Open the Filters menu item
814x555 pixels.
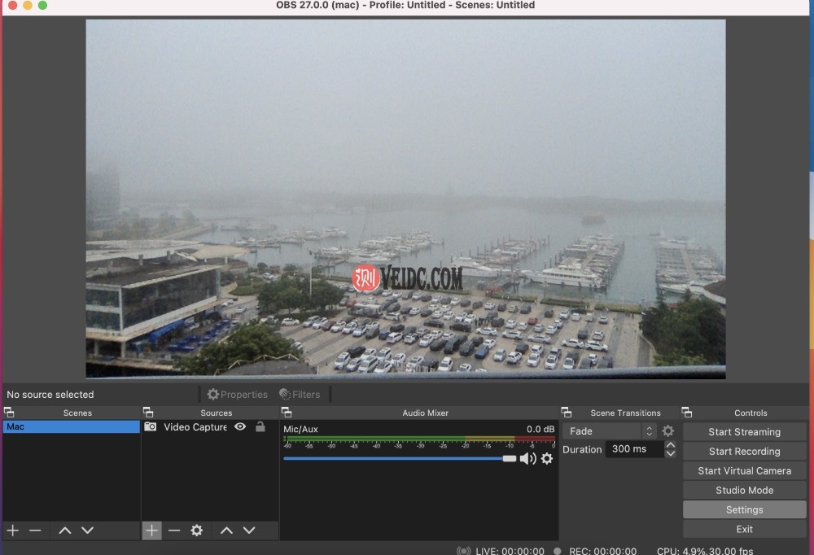pyautogui.click(x=300, y=394)
